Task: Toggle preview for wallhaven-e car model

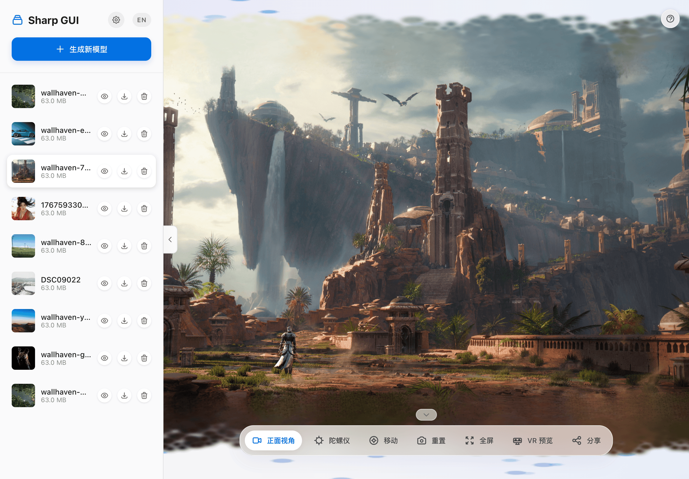Action: (x=105, y=134)
